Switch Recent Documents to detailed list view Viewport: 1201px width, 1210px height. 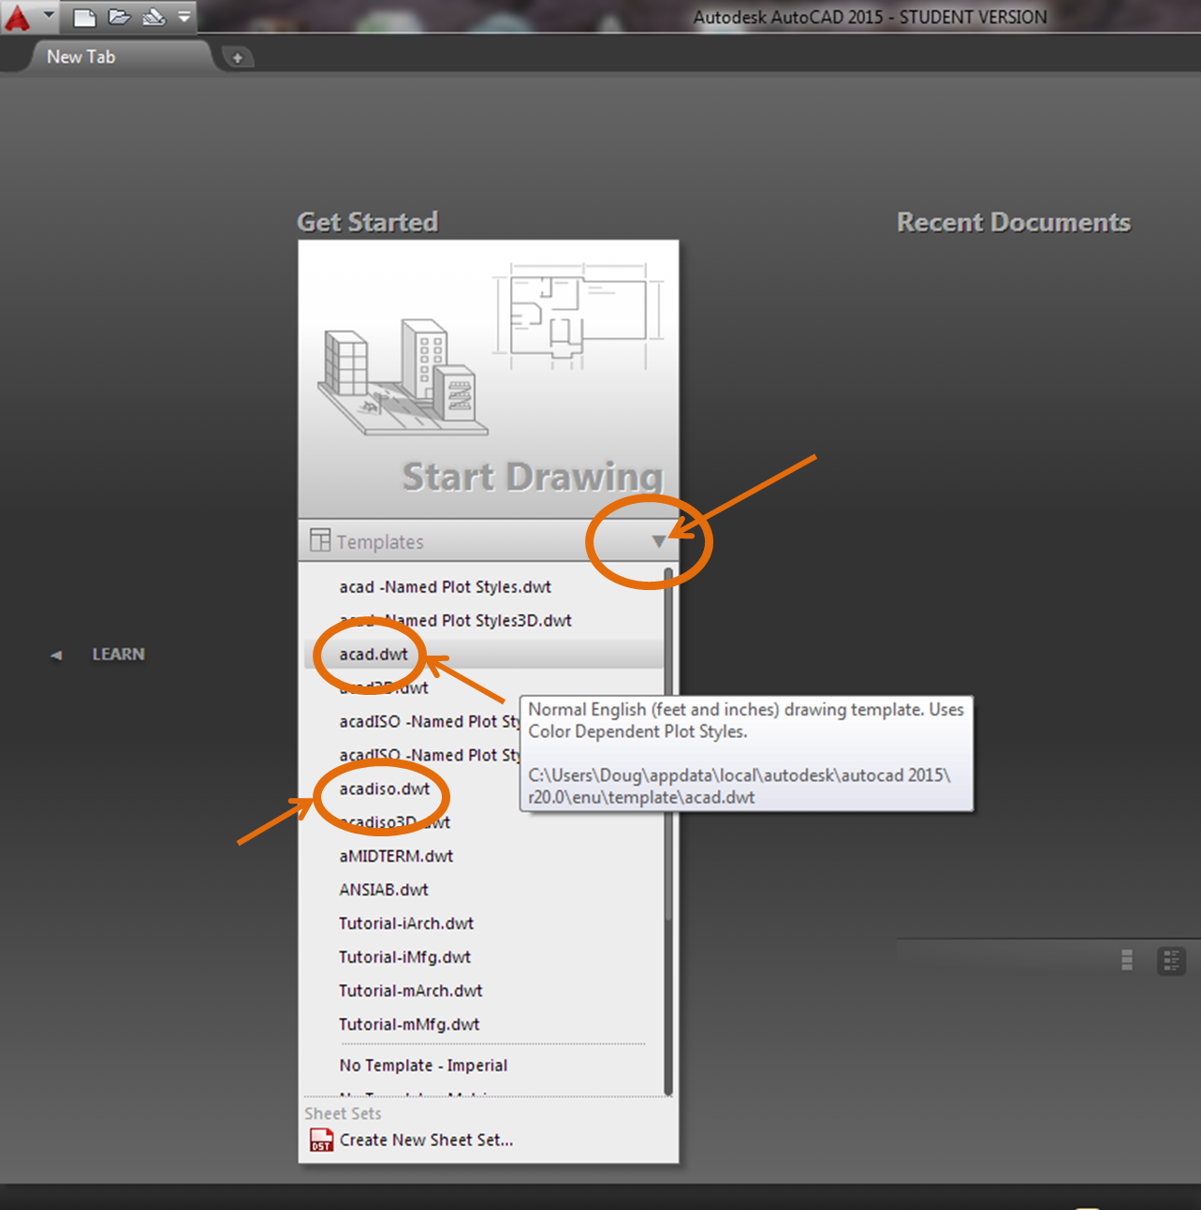1171,961
